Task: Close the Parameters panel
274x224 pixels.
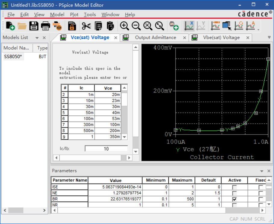Action: click(x=269, y=171)
